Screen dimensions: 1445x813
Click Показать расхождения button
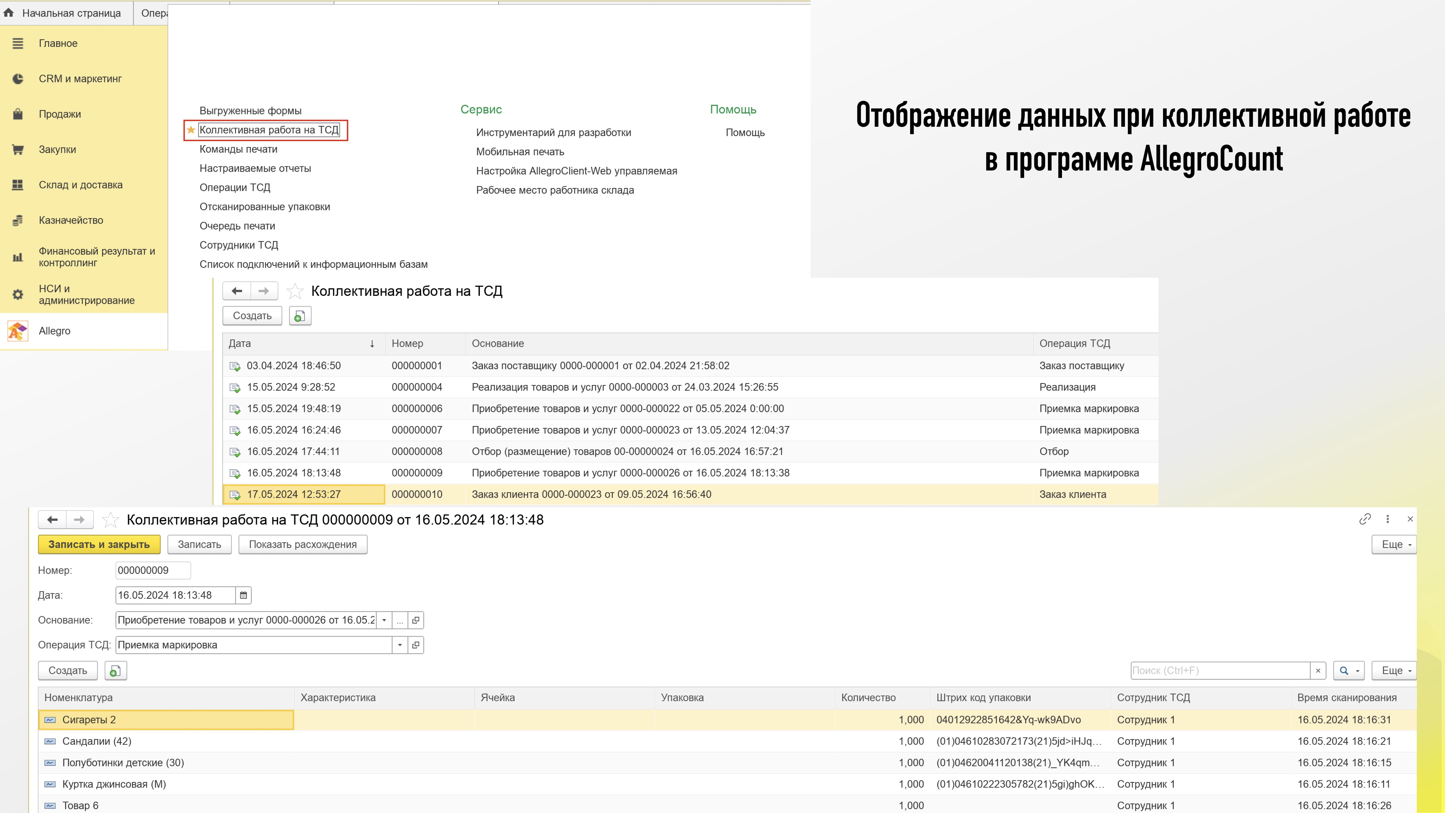click(303, 544)
